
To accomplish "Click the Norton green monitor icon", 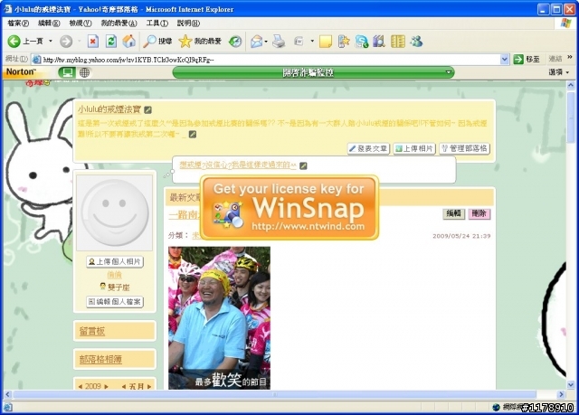I will (67, 72).
